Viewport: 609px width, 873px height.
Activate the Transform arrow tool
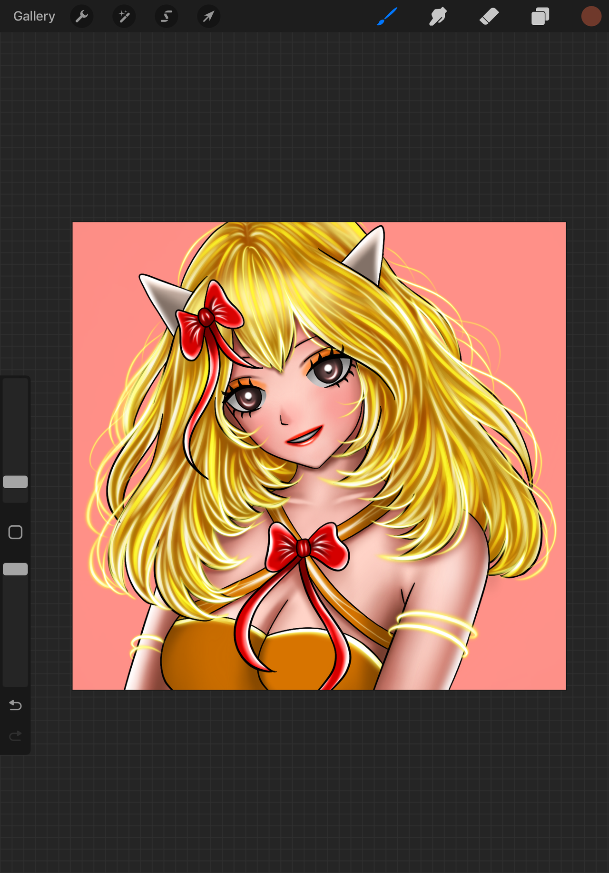(208, 17)
